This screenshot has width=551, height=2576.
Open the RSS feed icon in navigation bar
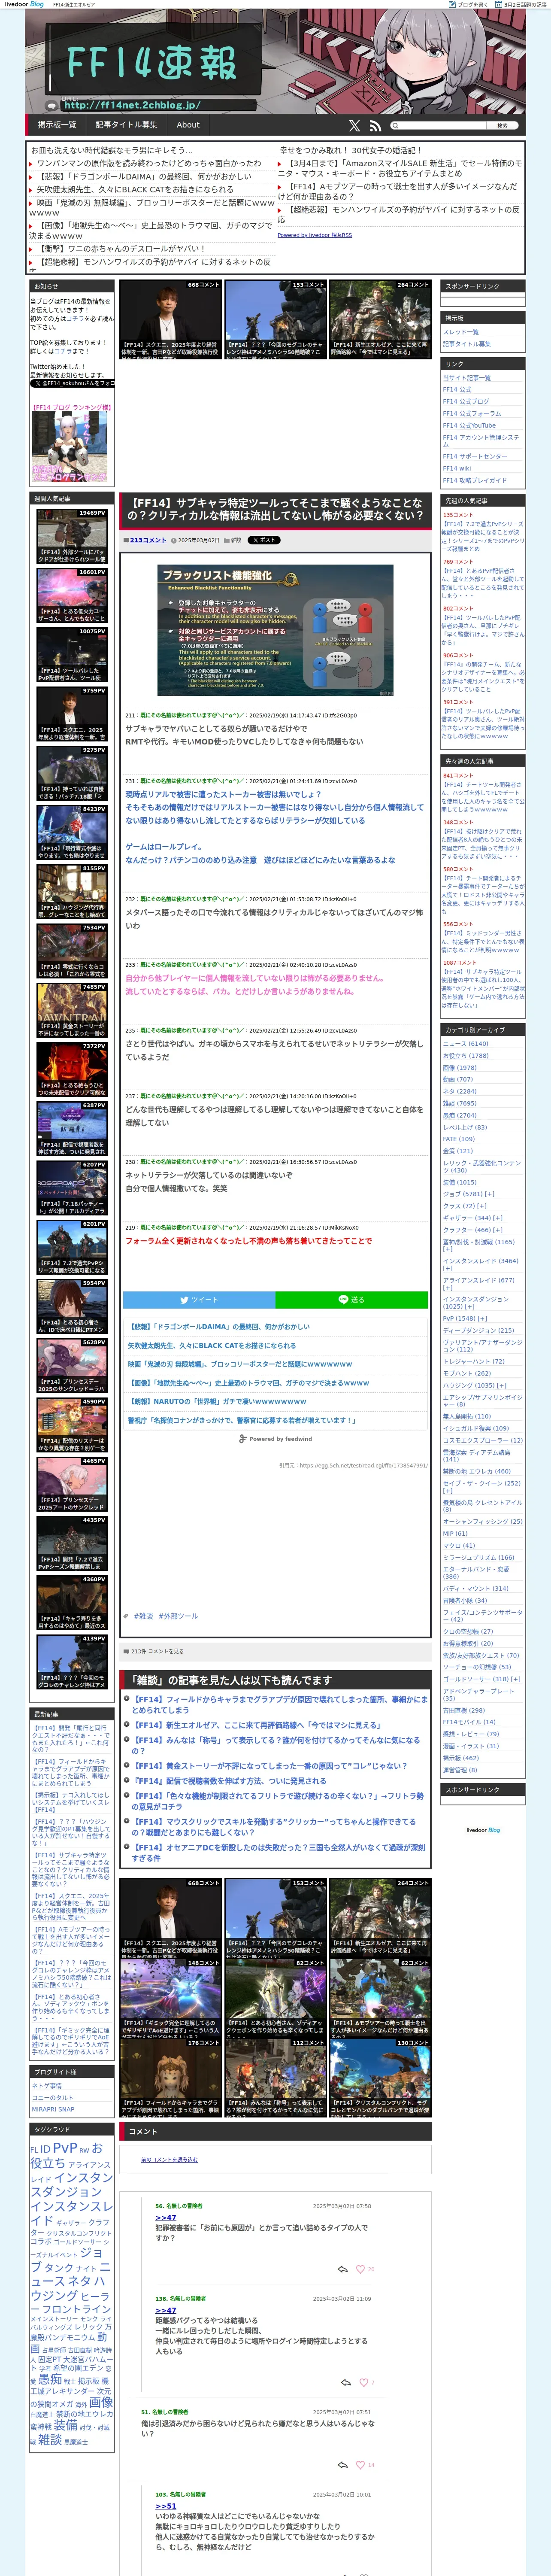(375, 126)
